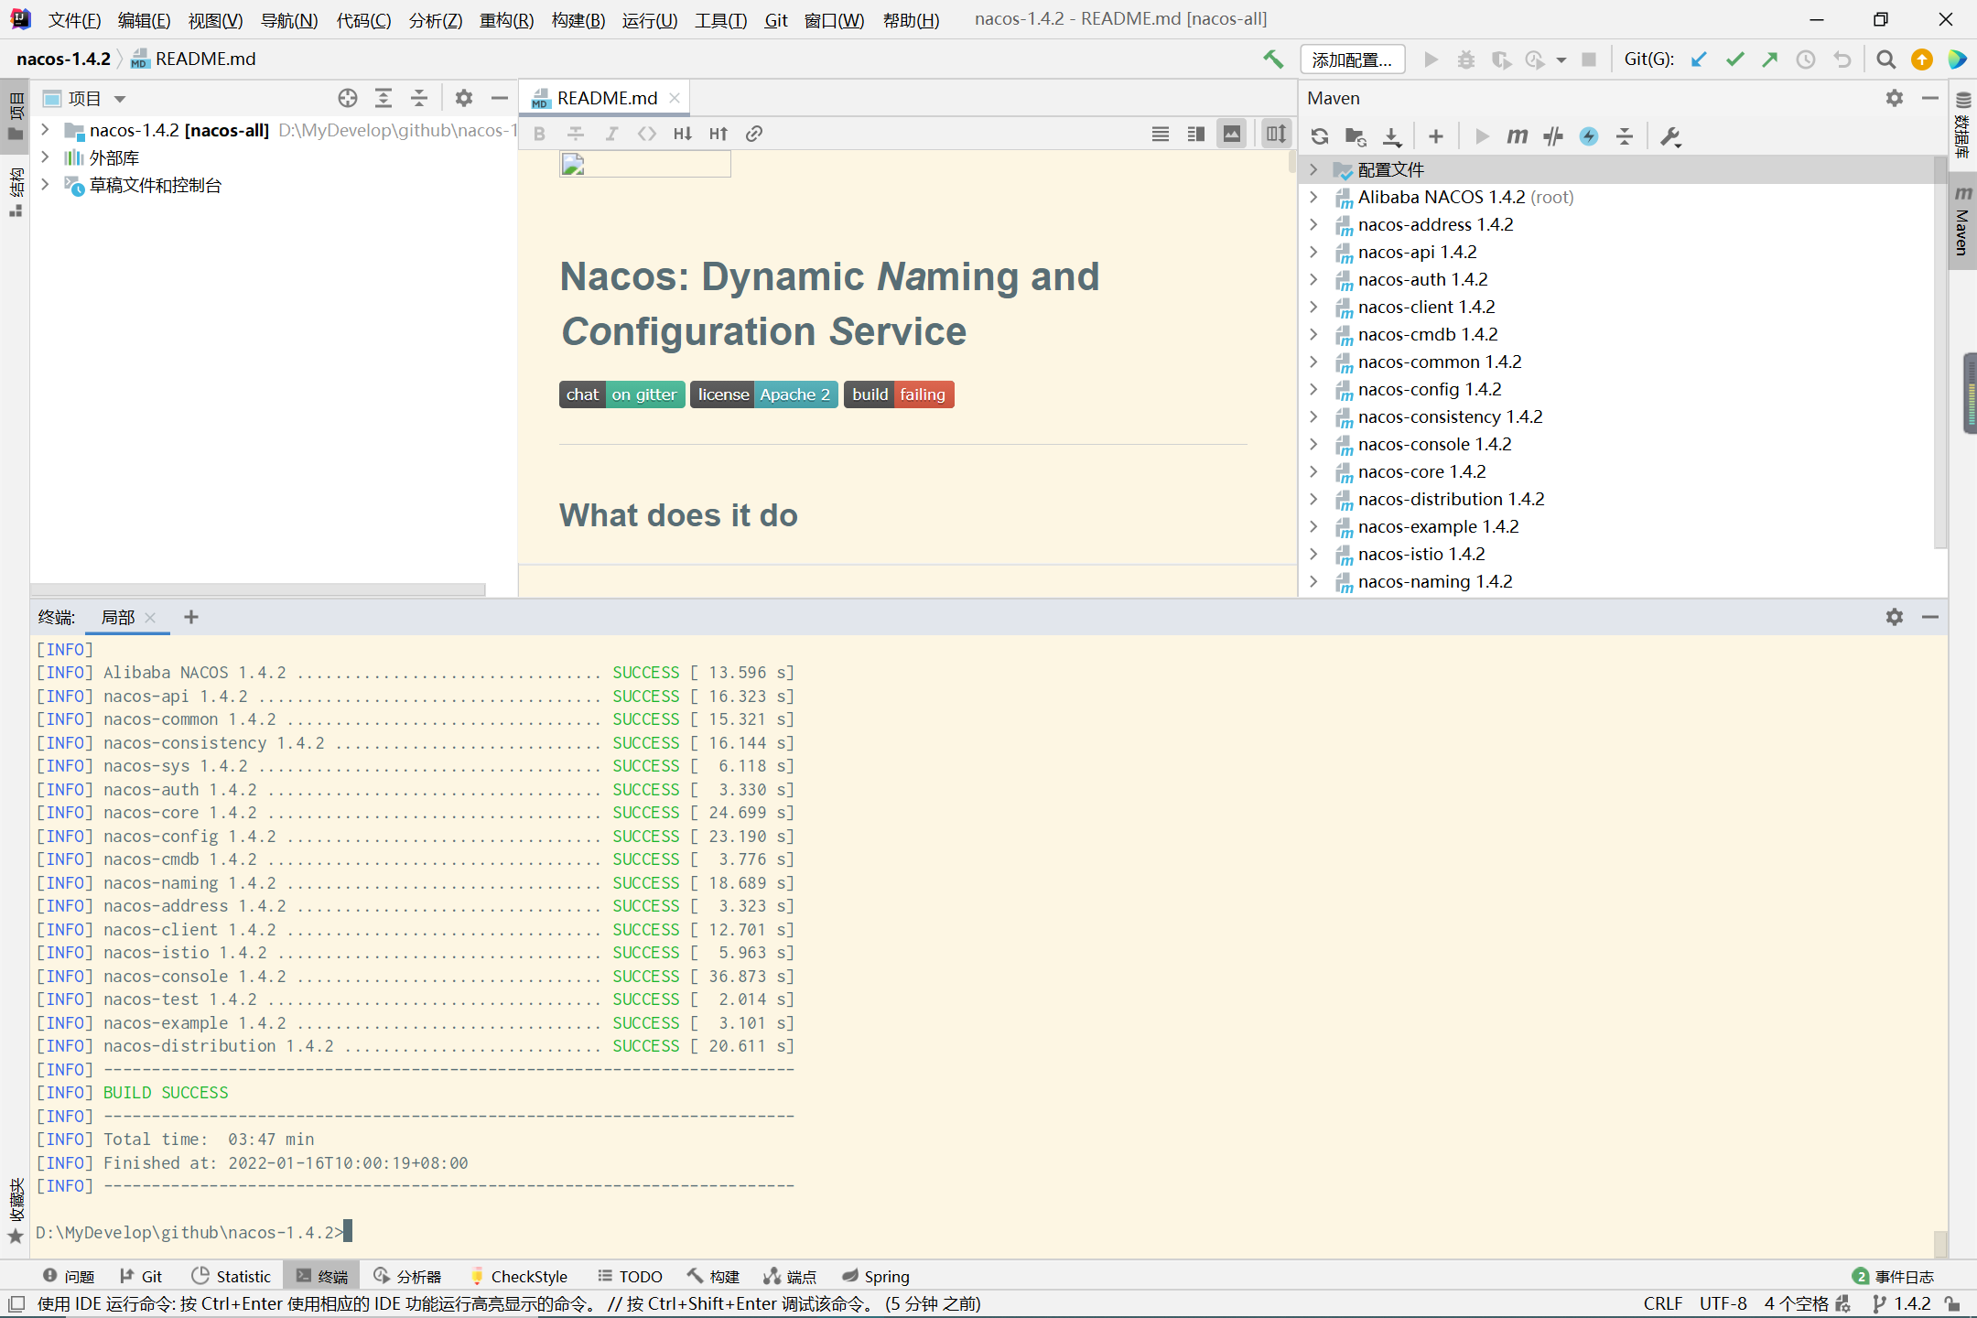Screen dimensions: 1977x1318
Task: Open Search Everywhere magnifier icon
Action: point(1885,59)
